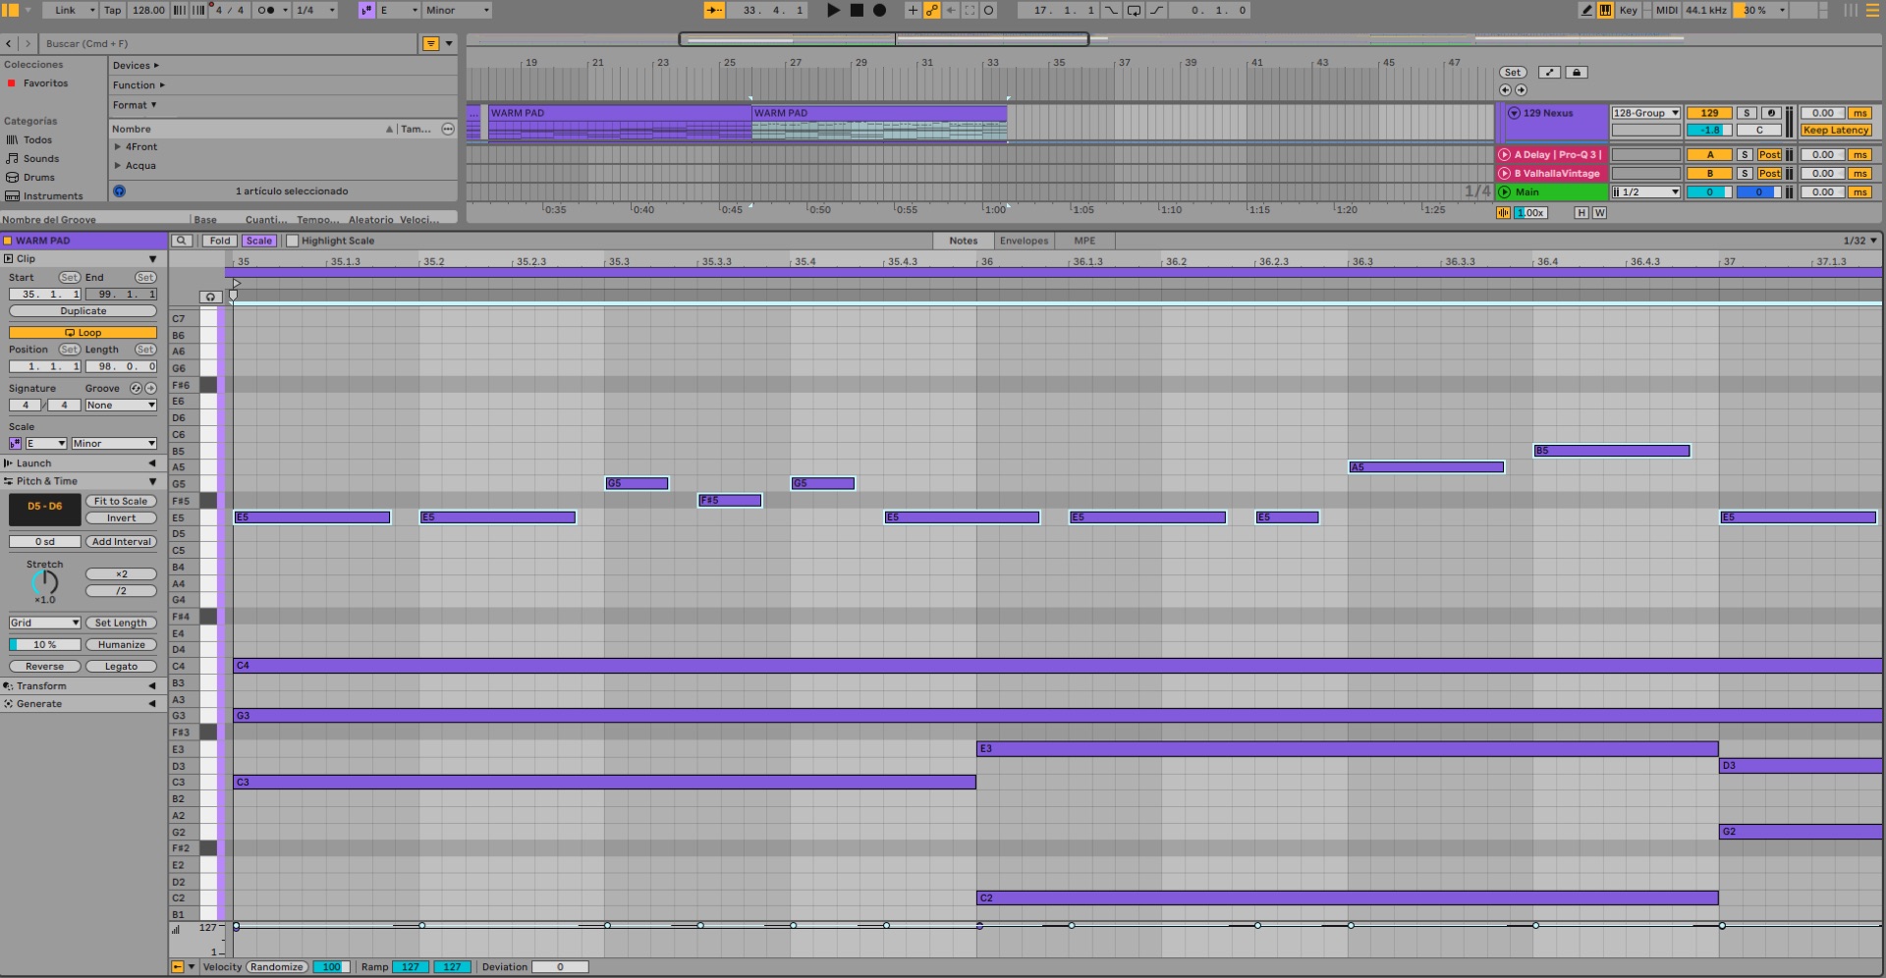Click the Humanize button

click(121, 645)
